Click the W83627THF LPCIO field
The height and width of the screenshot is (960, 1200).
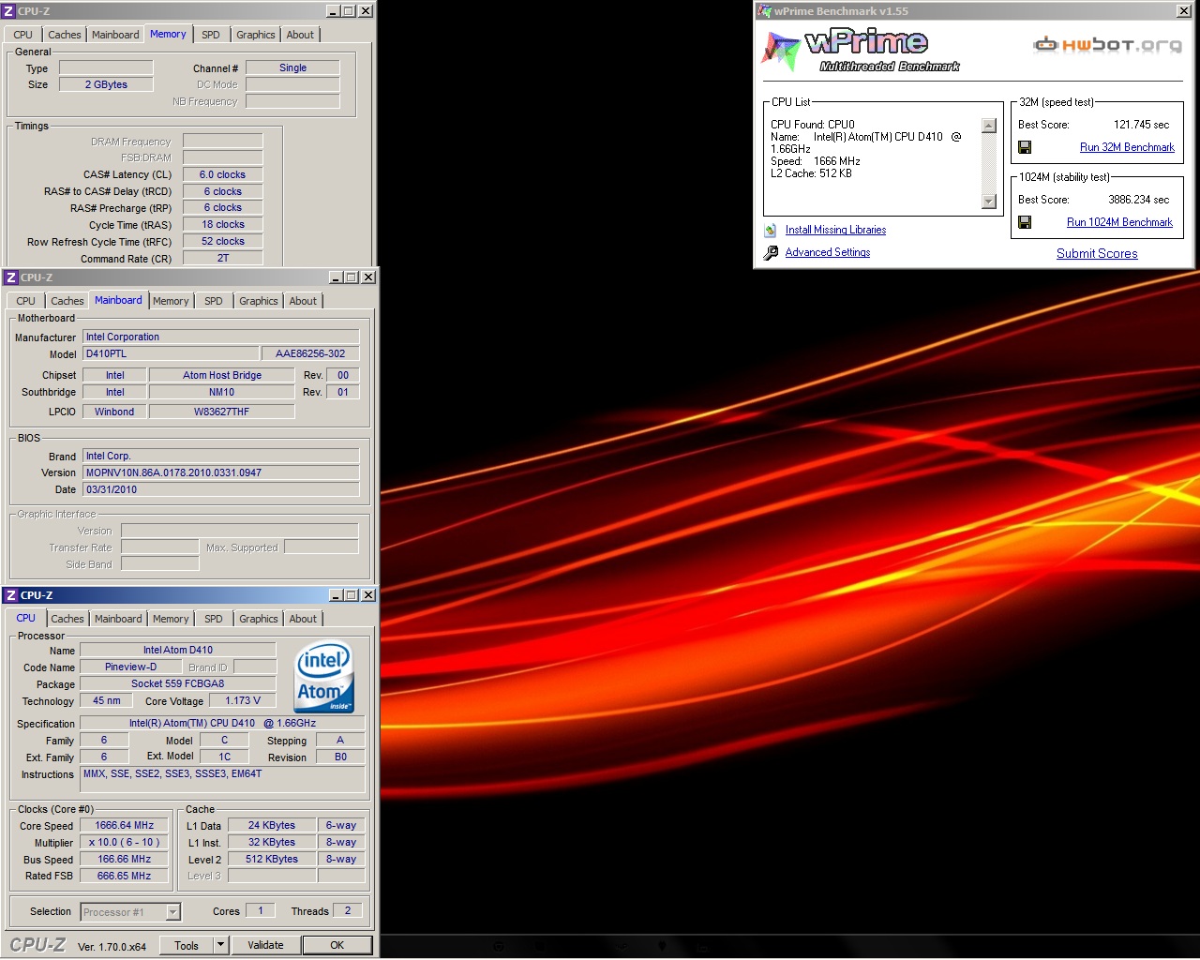point(222,412)
